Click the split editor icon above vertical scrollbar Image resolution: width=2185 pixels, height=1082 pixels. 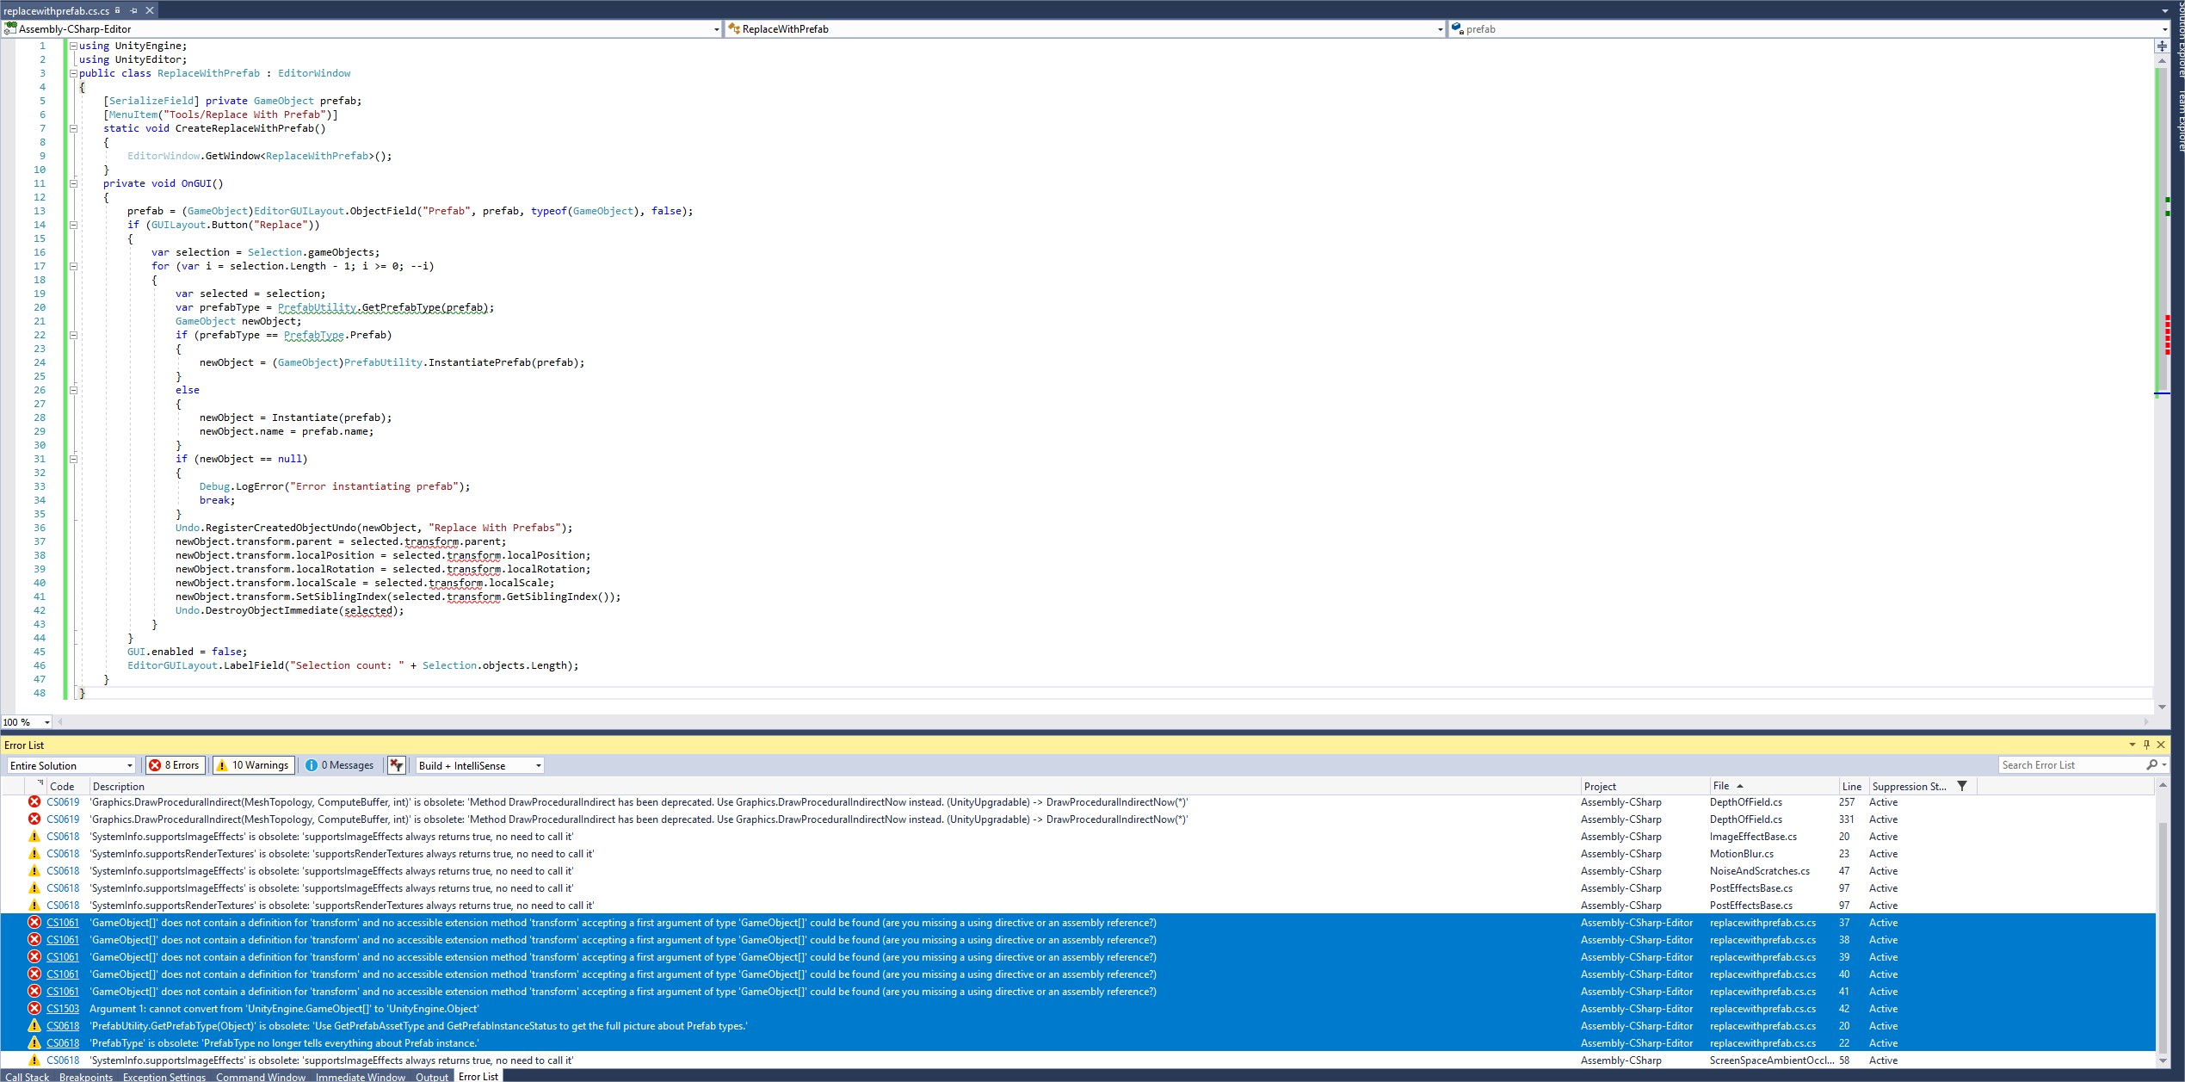pyautogui.click(x=2161, y=46)
